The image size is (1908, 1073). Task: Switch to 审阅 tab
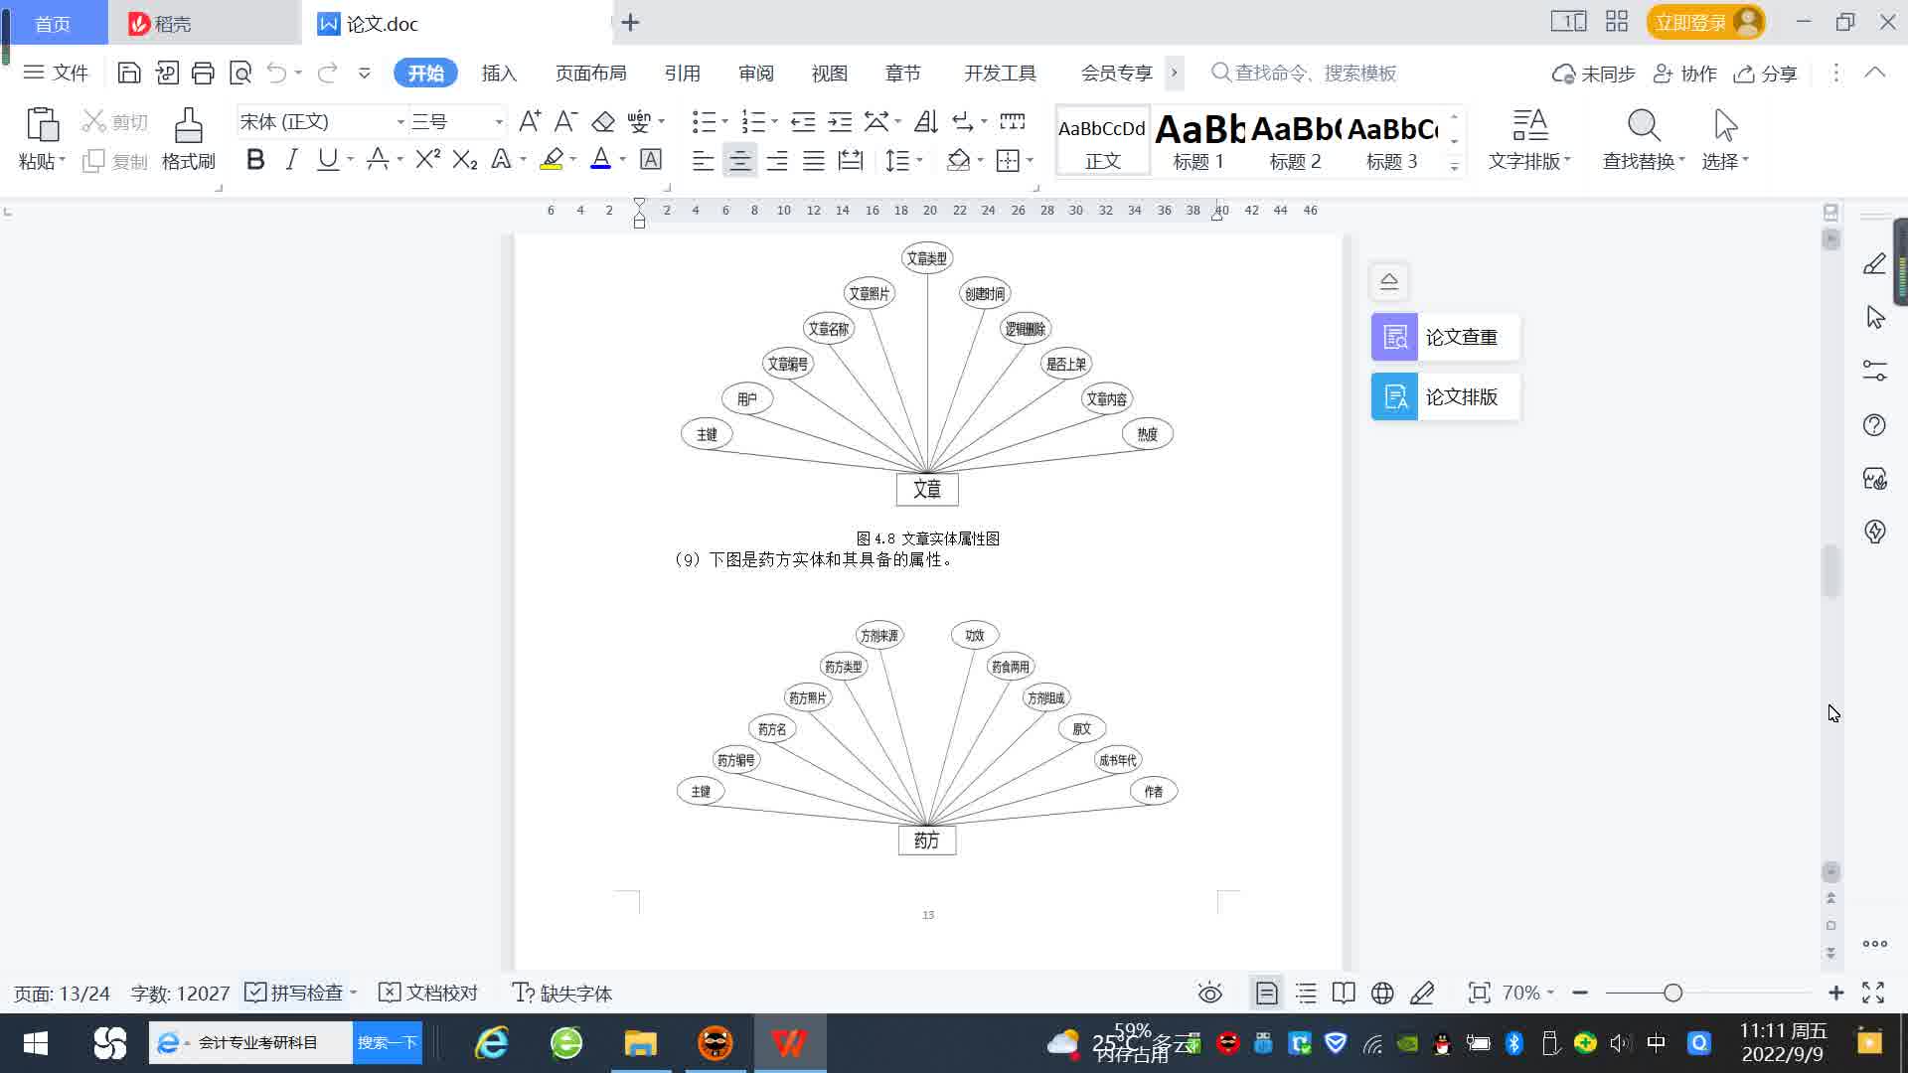coord(755,73)
